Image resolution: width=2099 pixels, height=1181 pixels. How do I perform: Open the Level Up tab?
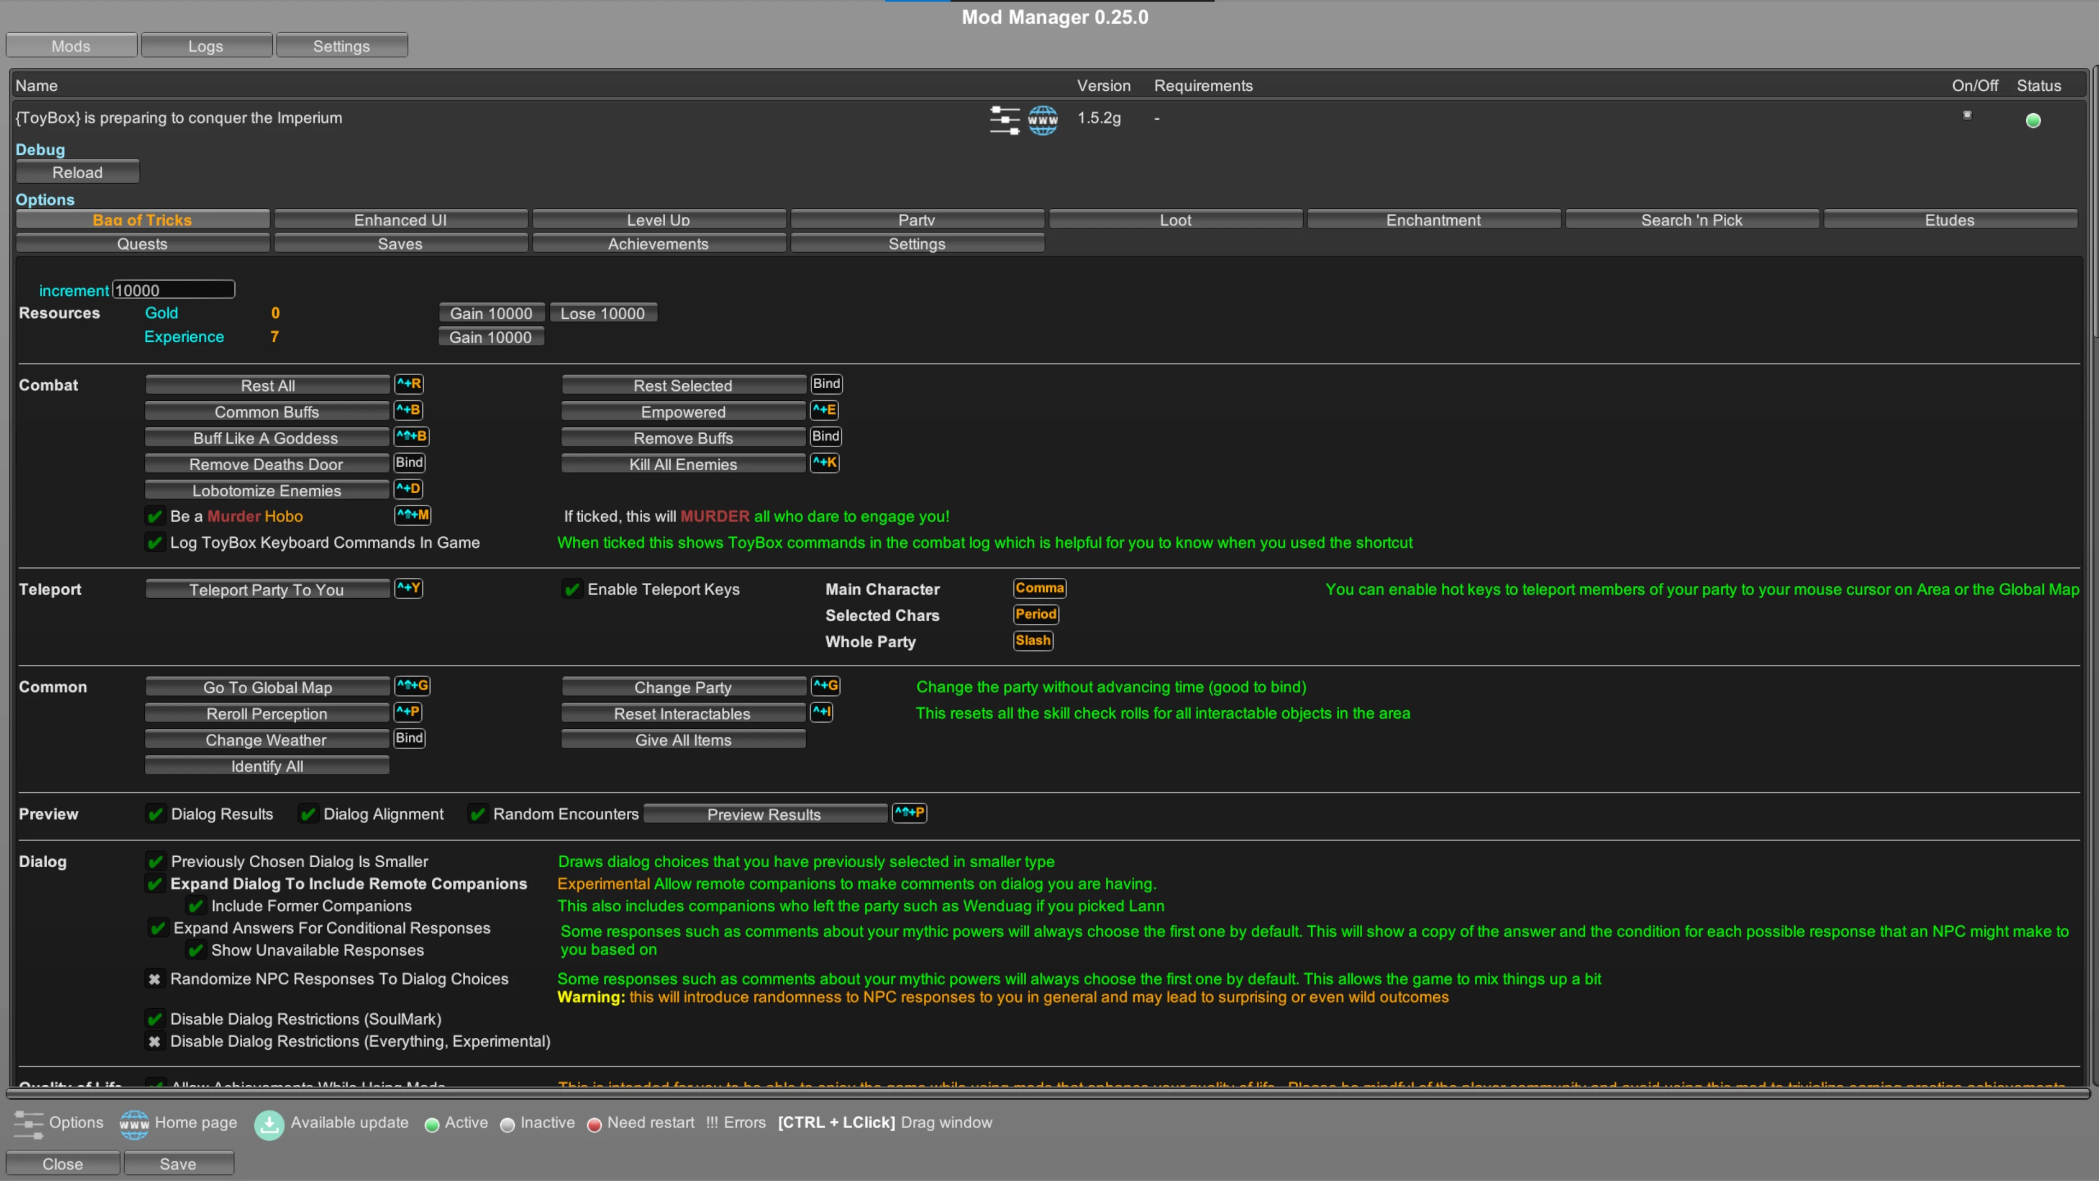point(658,220)
